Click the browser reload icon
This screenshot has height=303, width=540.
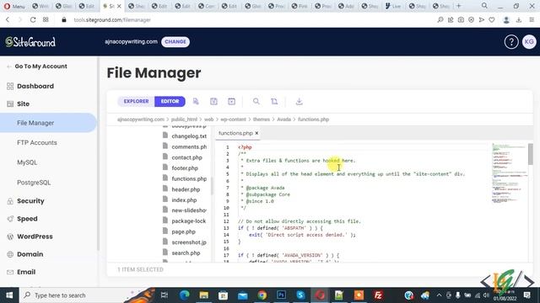pyautogui.click(x=33, y=20)
